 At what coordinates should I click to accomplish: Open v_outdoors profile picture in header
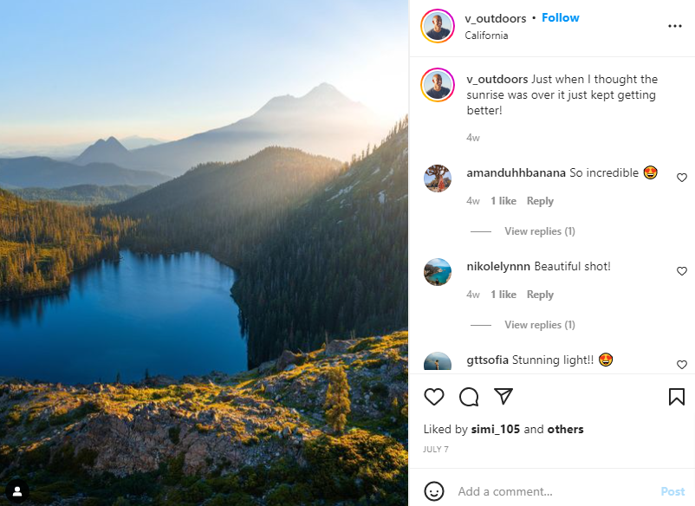438,26
